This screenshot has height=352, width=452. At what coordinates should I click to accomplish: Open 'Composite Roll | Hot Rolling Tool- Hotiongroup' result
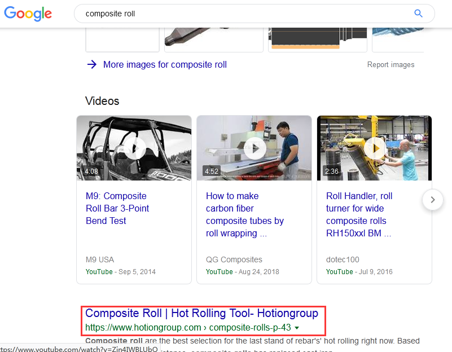pos(202,313)
